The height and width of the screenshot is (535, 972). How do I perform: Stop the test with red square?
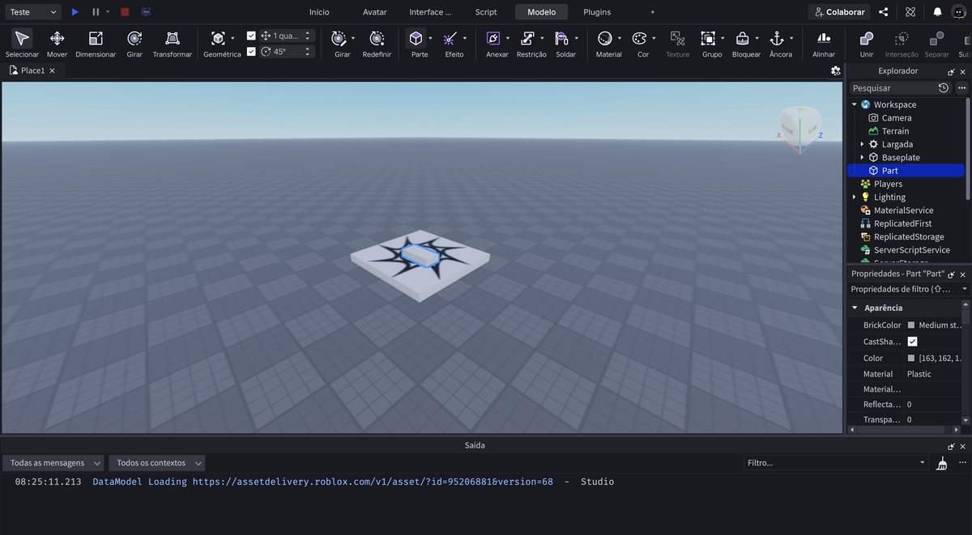(125, 12)
